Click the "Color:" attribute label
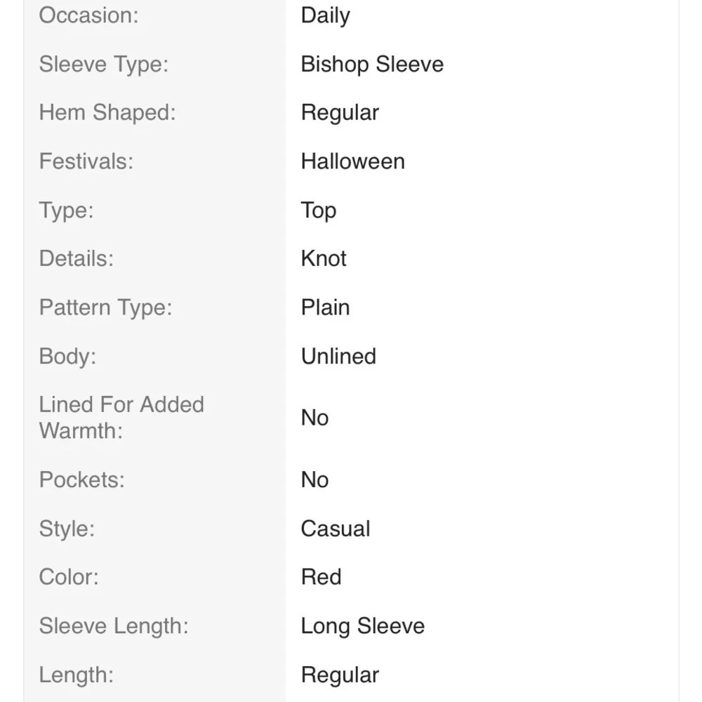The width and height of the screenshot is (702, 702). [x=69, y=577]
